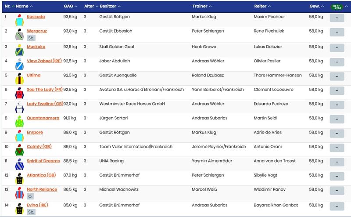Click the odds button for Calmly (GB)
Viewport: 351px width, 217px height.
pos(337,148)
